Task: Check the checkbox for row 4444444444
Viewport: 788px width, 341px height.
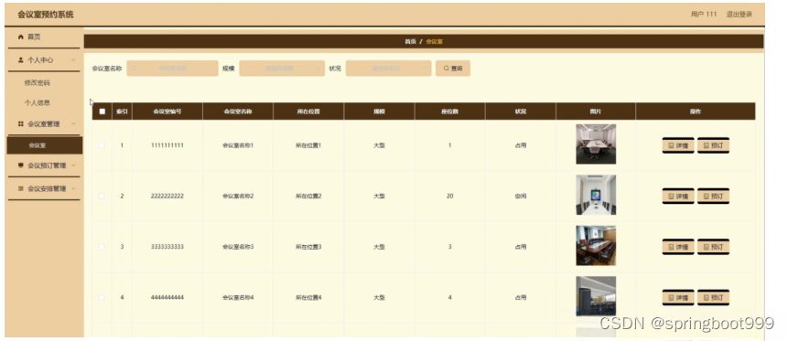Action: pyautogui.click(x=102, y=297)
